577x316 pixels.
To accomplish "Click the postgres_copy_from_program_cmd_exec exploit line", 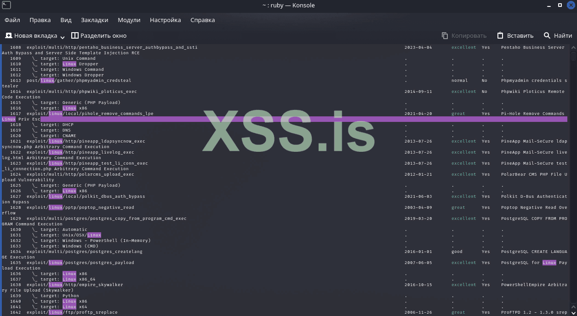I will 107,218.
